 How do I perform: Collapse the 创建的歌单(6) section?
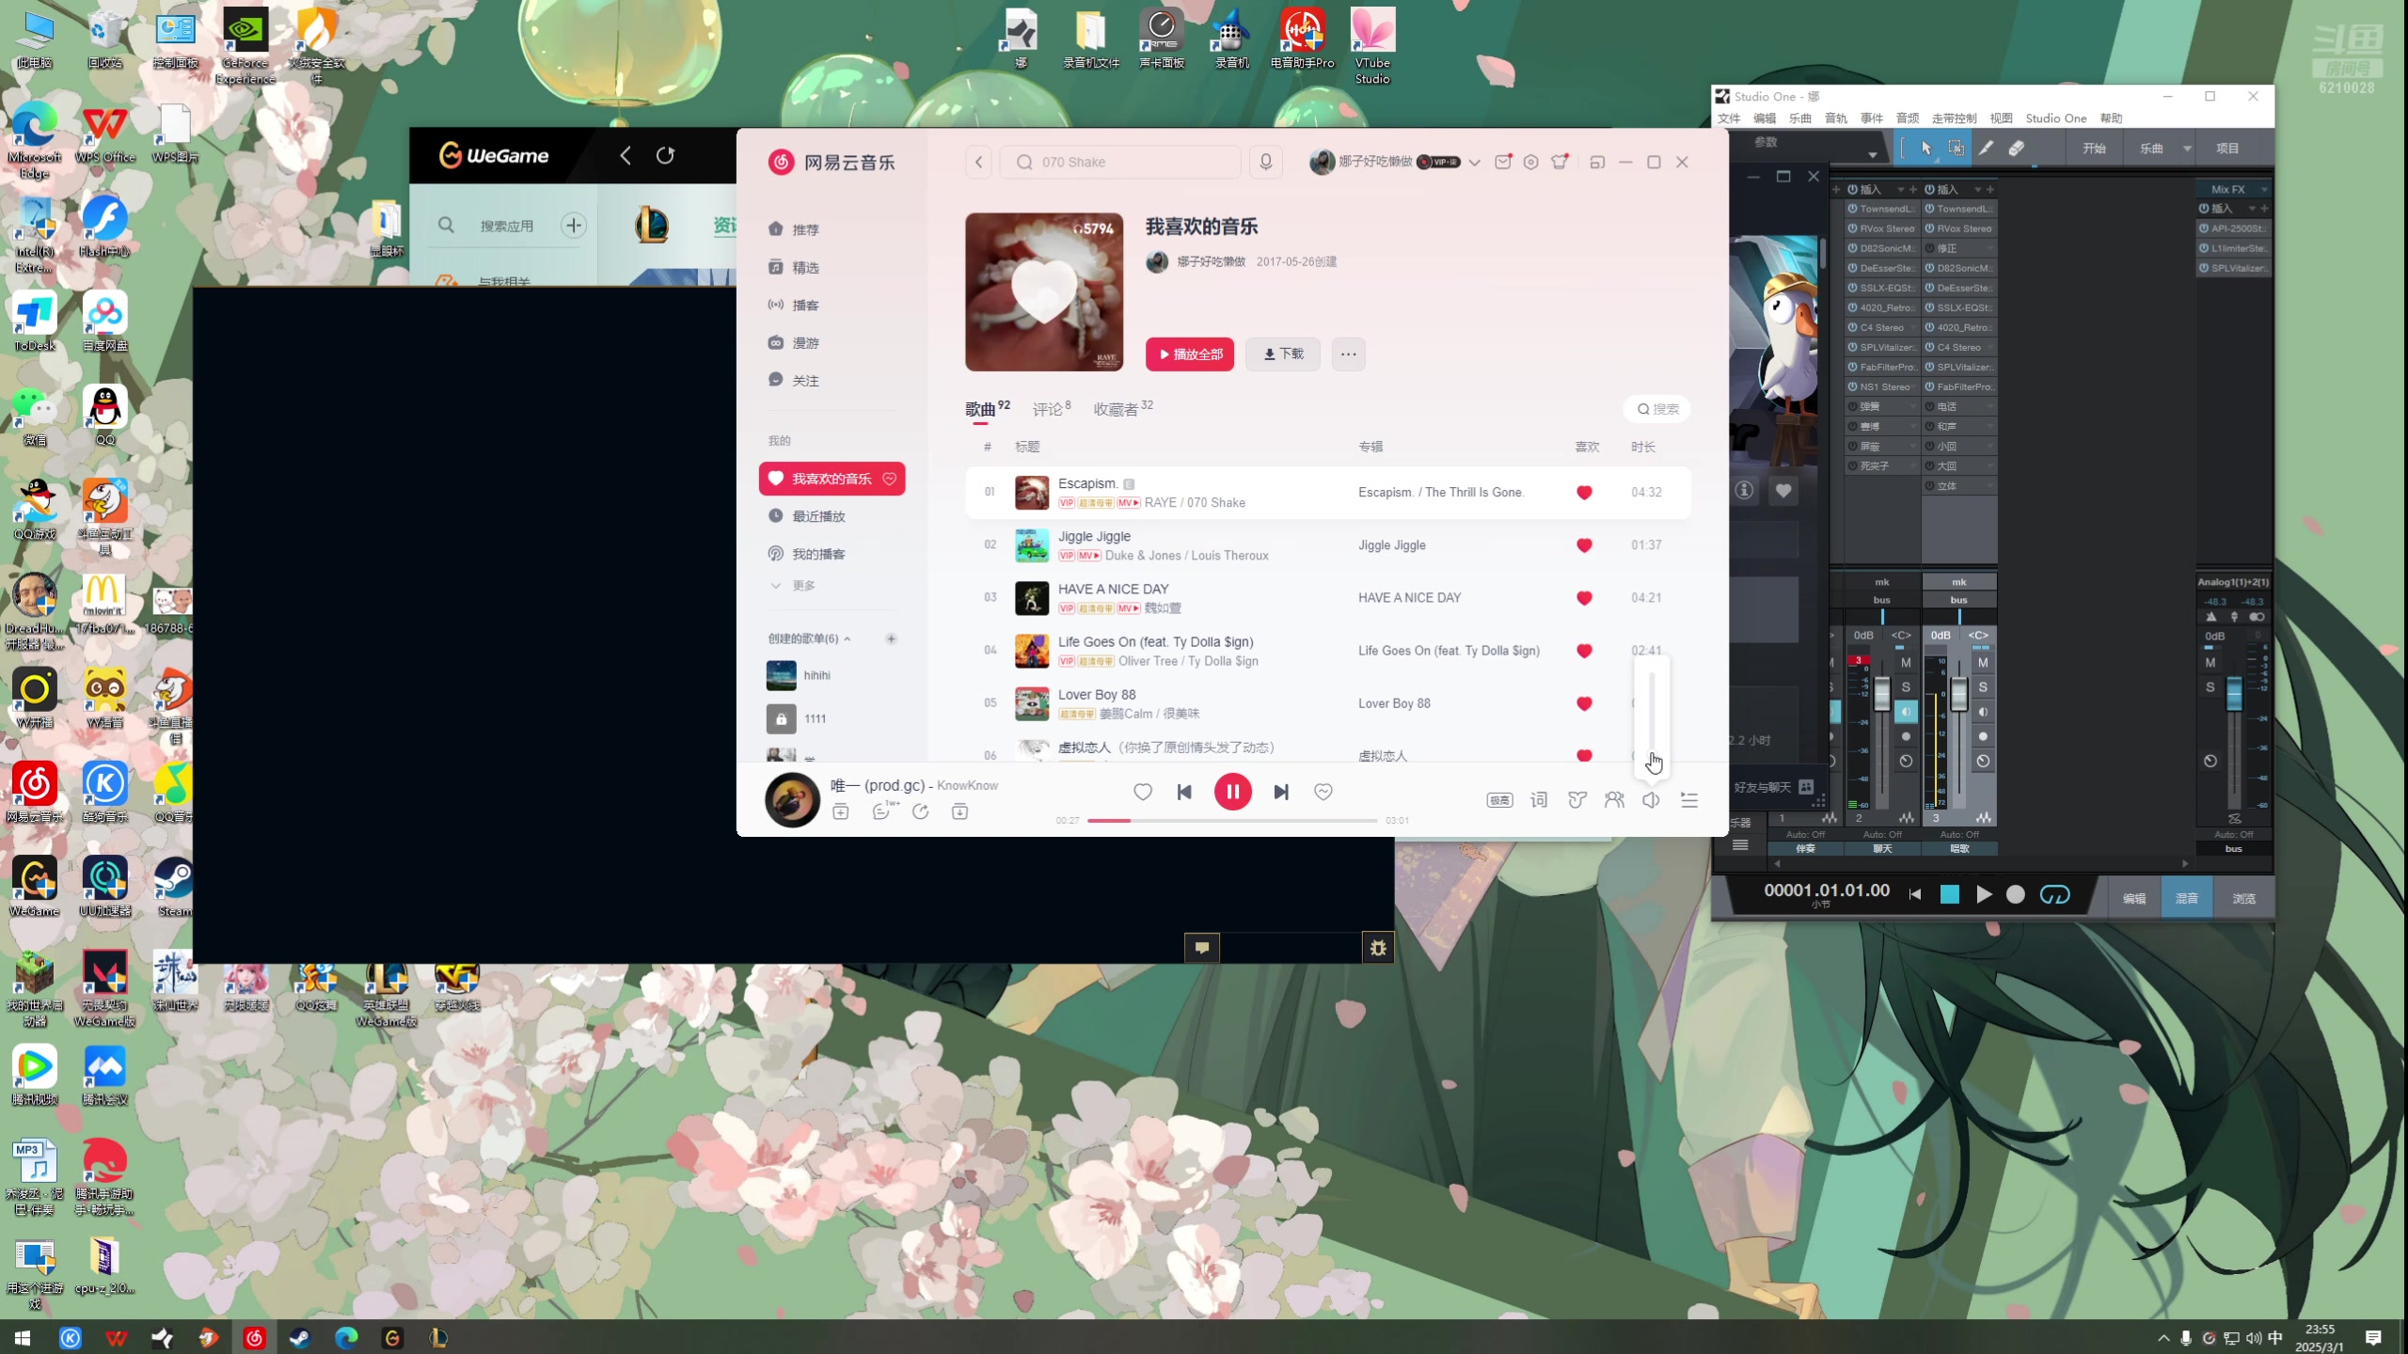tap(809, 638)
